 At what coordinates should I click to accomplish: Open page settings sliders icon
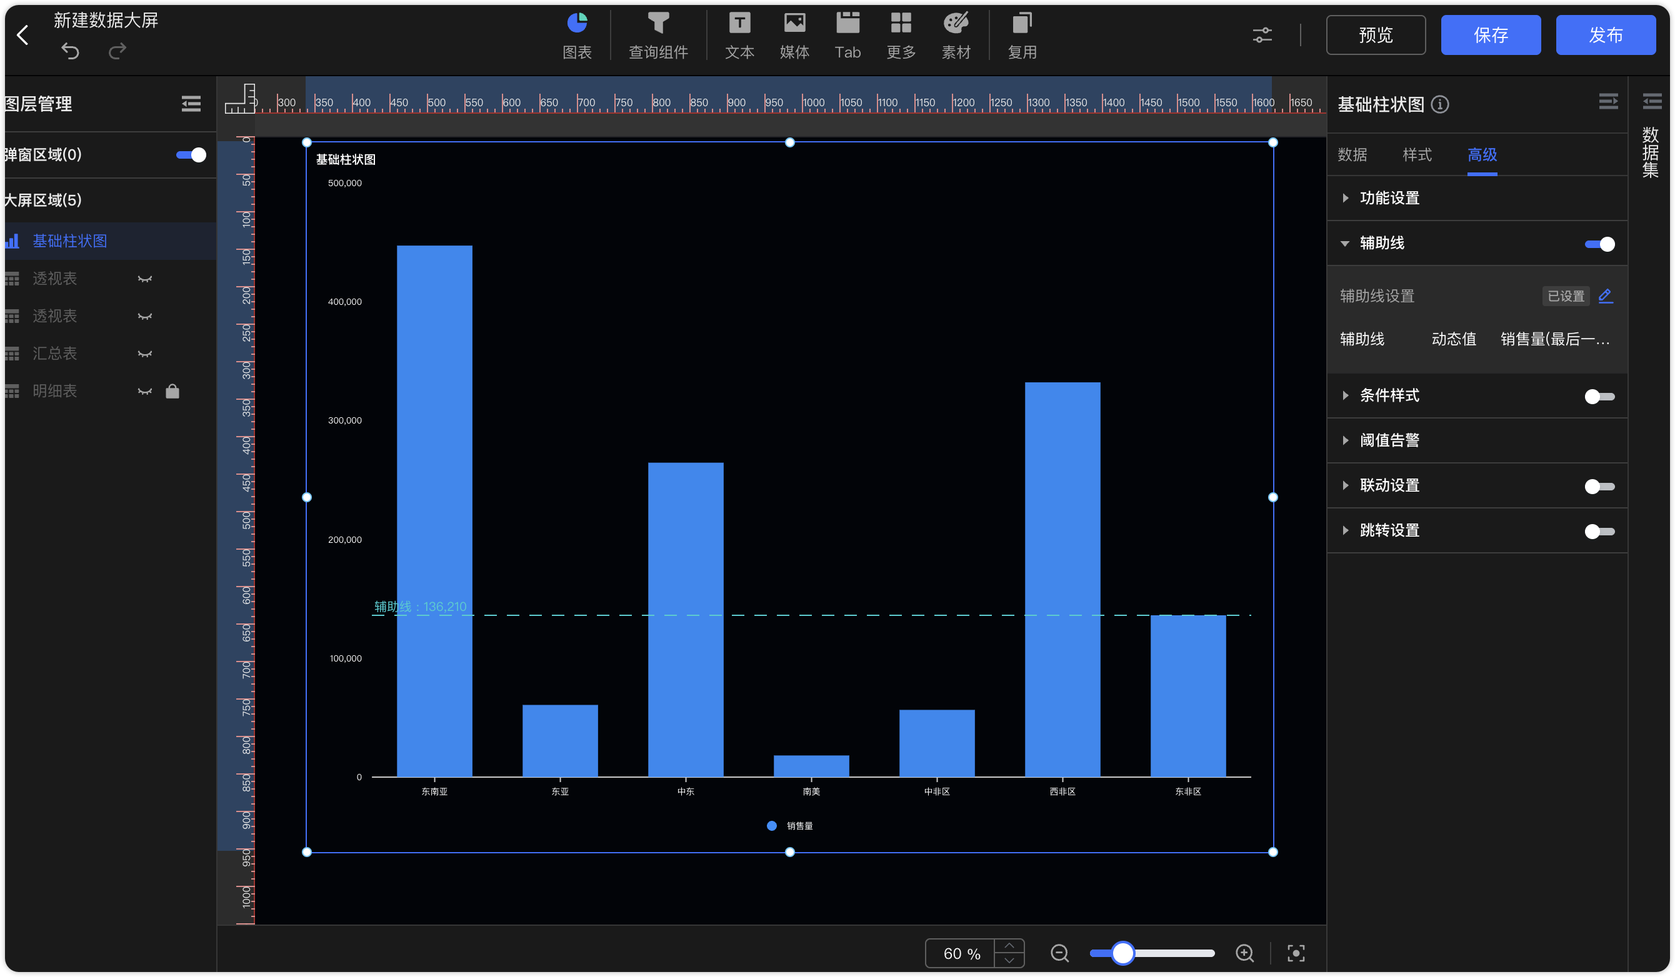(x=1262, y=34)
